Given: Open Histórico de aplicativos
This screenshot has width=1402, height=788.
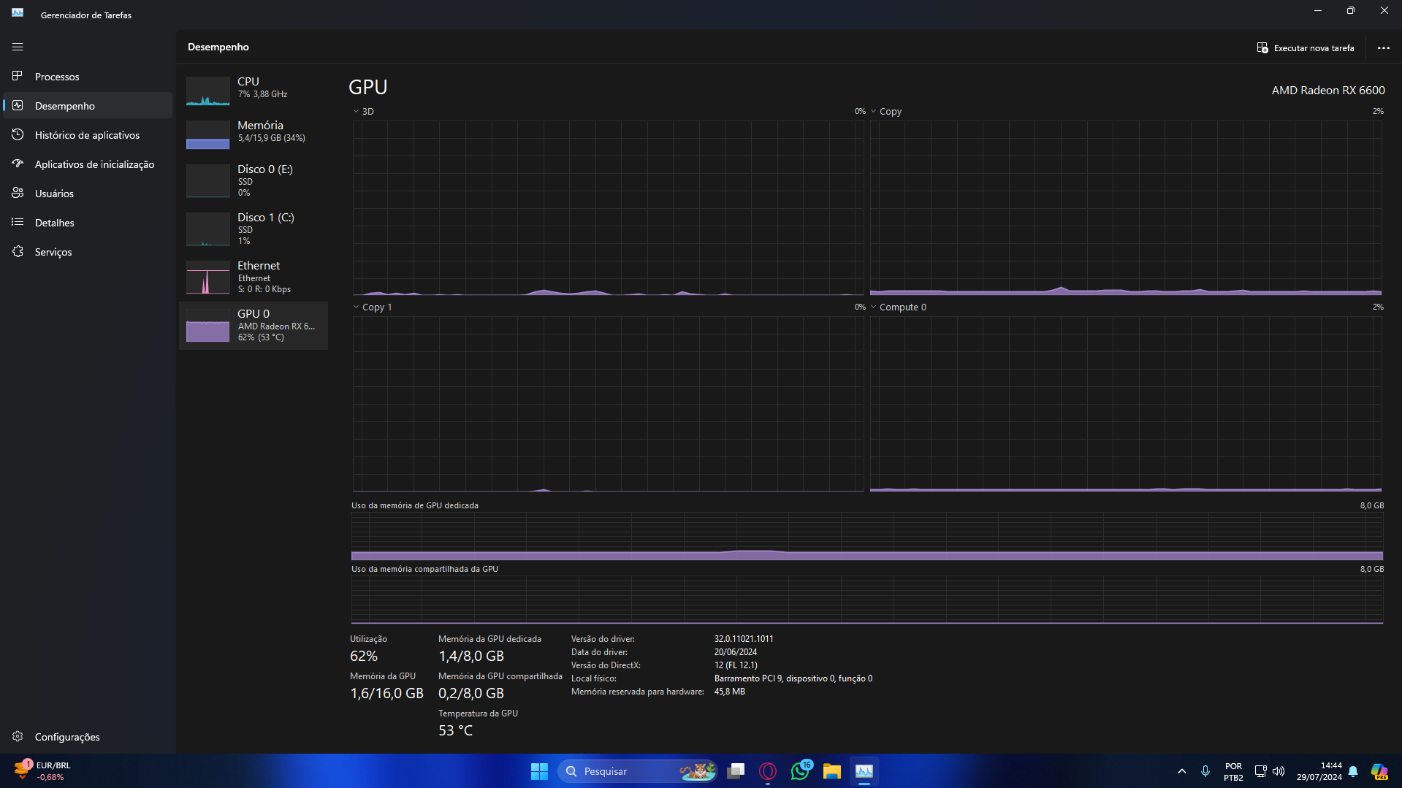Looking at the screenshot, I should point(88,135).
